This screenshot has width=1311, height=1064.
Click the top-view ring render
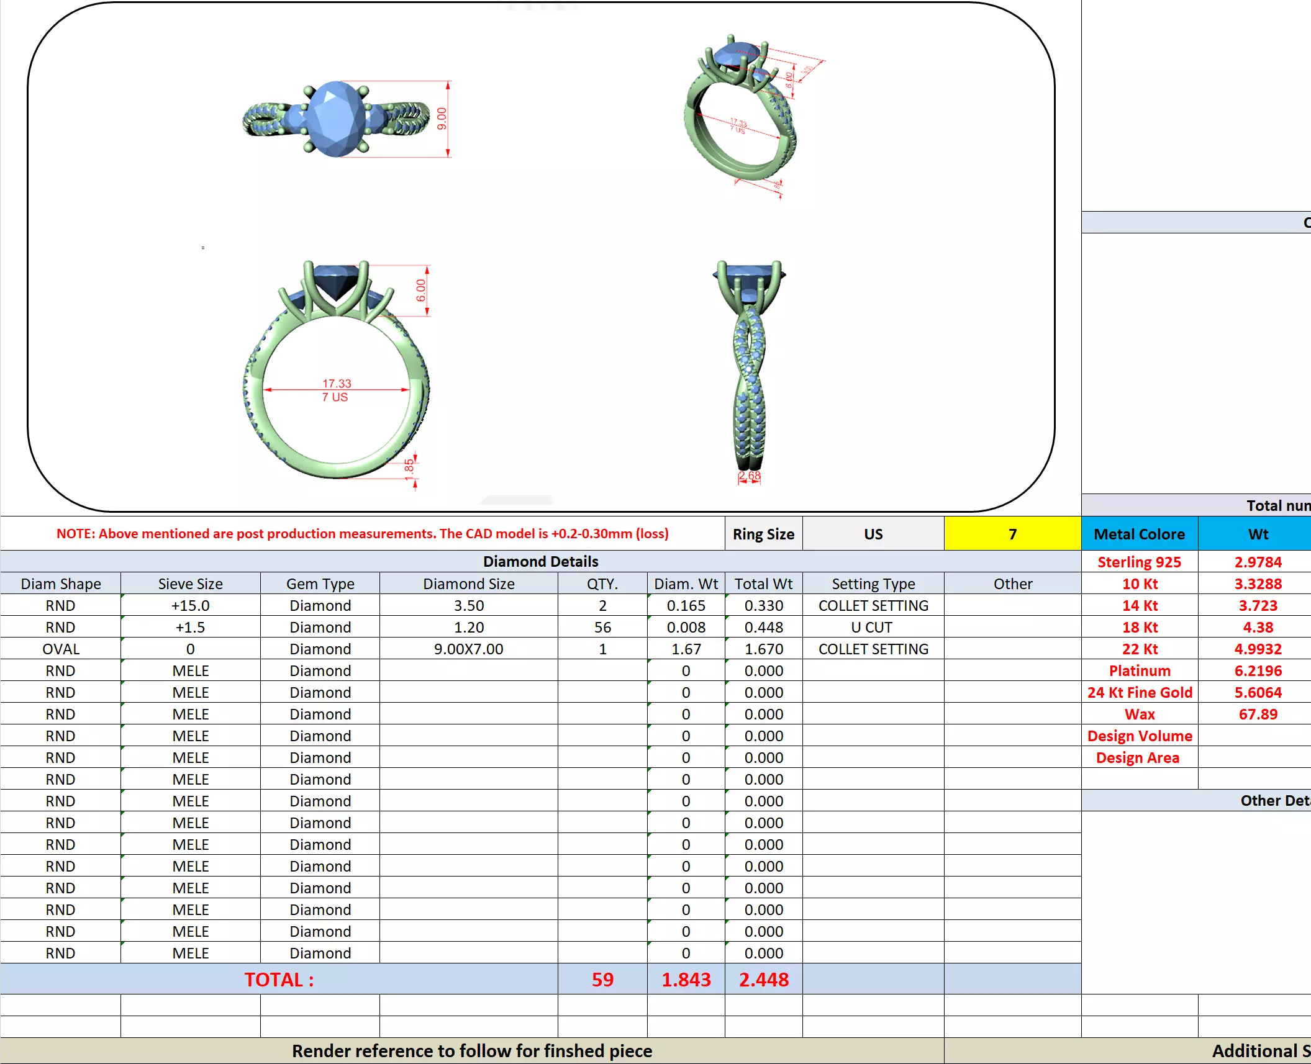click(x=336, y=119)
